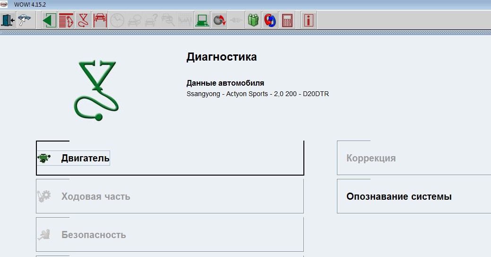Screen dimensions: 491x257
Task: Open red technical data list icon
Action: 66,20
